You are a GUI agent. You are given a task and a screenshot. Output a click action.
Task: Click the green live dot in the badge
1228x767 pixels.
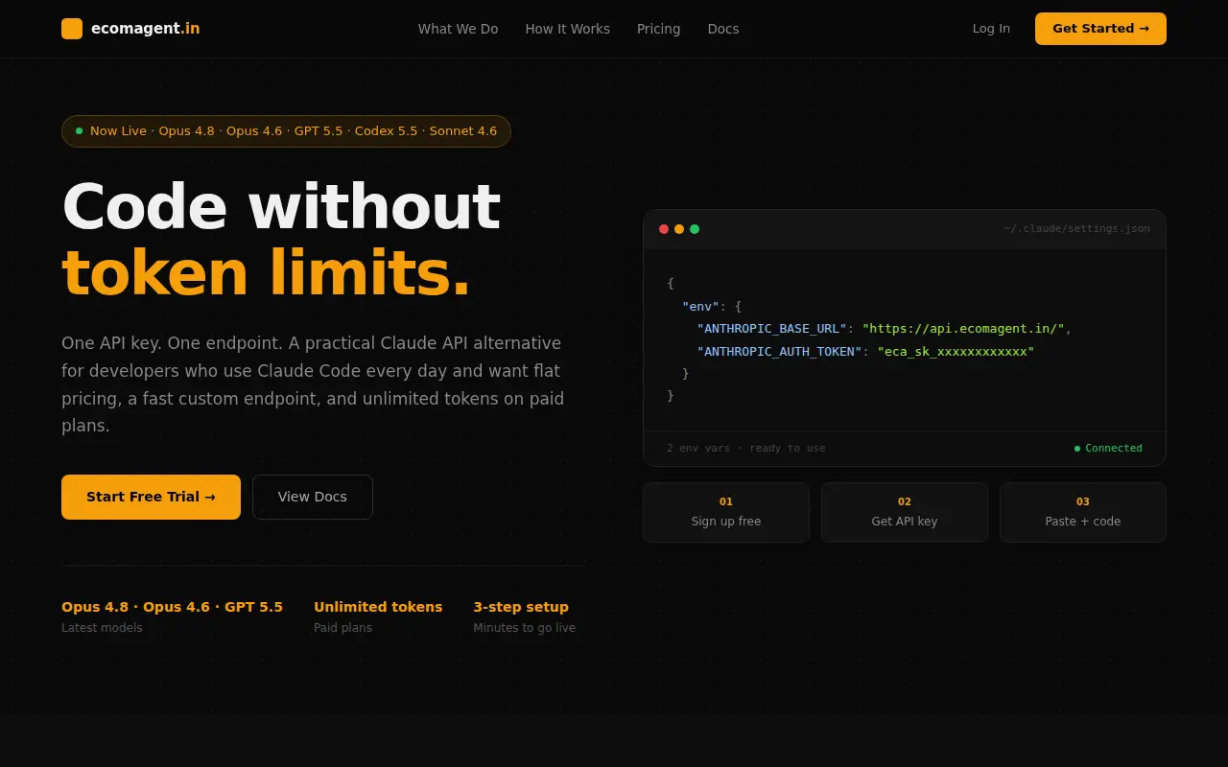[x=79, y=131]
